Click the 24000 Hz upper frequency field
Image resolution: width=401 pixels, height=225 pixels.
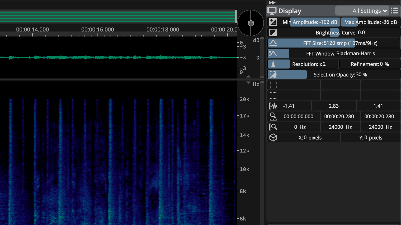point(340,127)
